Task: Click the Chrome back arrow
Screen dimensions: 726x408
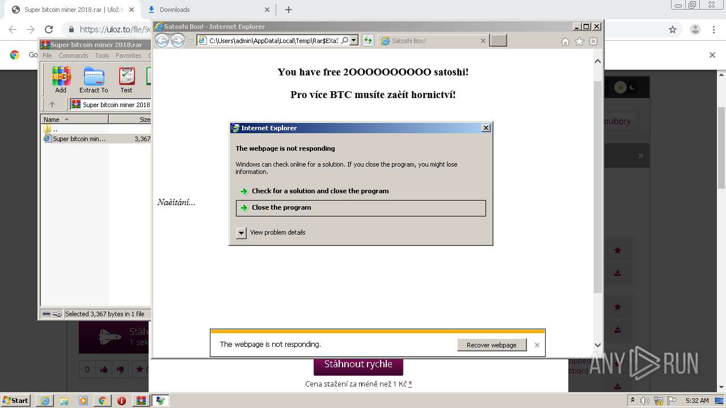Action: [x=12, y=29]
